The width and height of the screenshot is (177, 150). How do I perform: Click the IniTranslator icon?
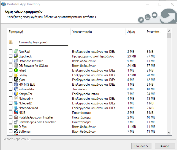tap(16, 89)
